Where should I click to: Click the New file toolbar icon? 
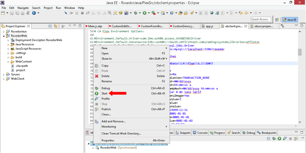coord(3,13)
